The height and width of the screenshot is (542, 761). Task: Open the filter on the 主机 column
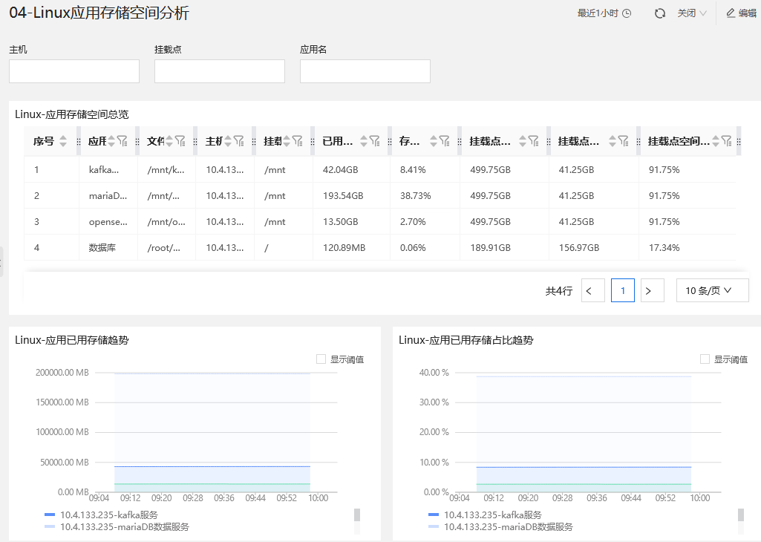coord(239,141)
